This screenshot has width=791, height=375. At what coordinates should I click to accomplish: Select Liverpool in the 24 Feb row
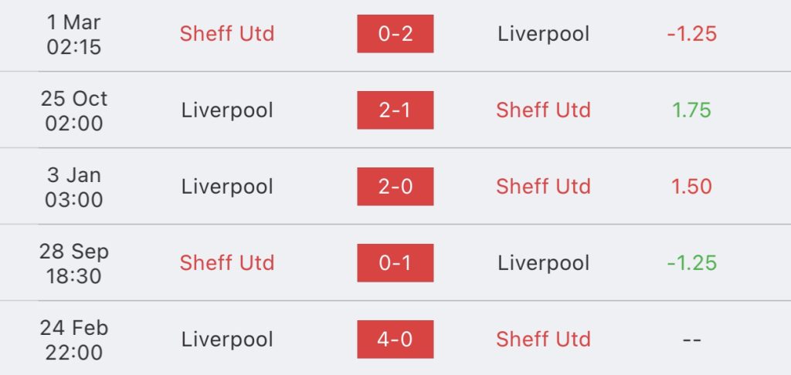point(227,340)
